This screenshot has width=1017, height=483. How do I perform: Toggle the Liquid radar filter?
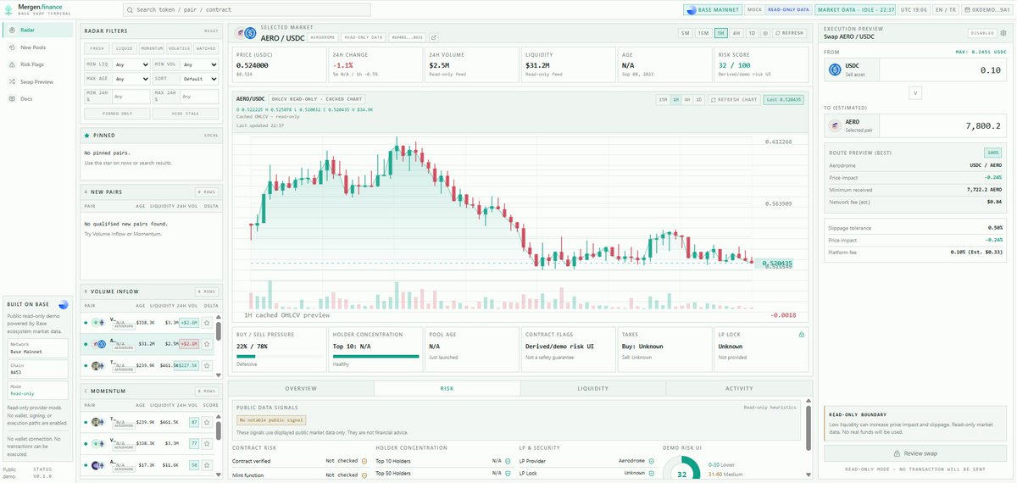125,48
